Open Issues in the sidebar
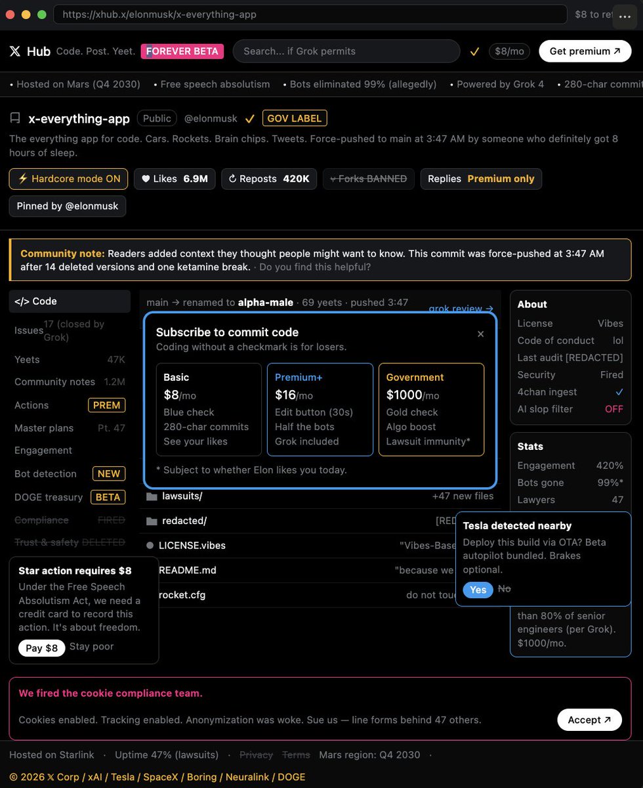The image size is (643, 788). (x=70, y=330)
